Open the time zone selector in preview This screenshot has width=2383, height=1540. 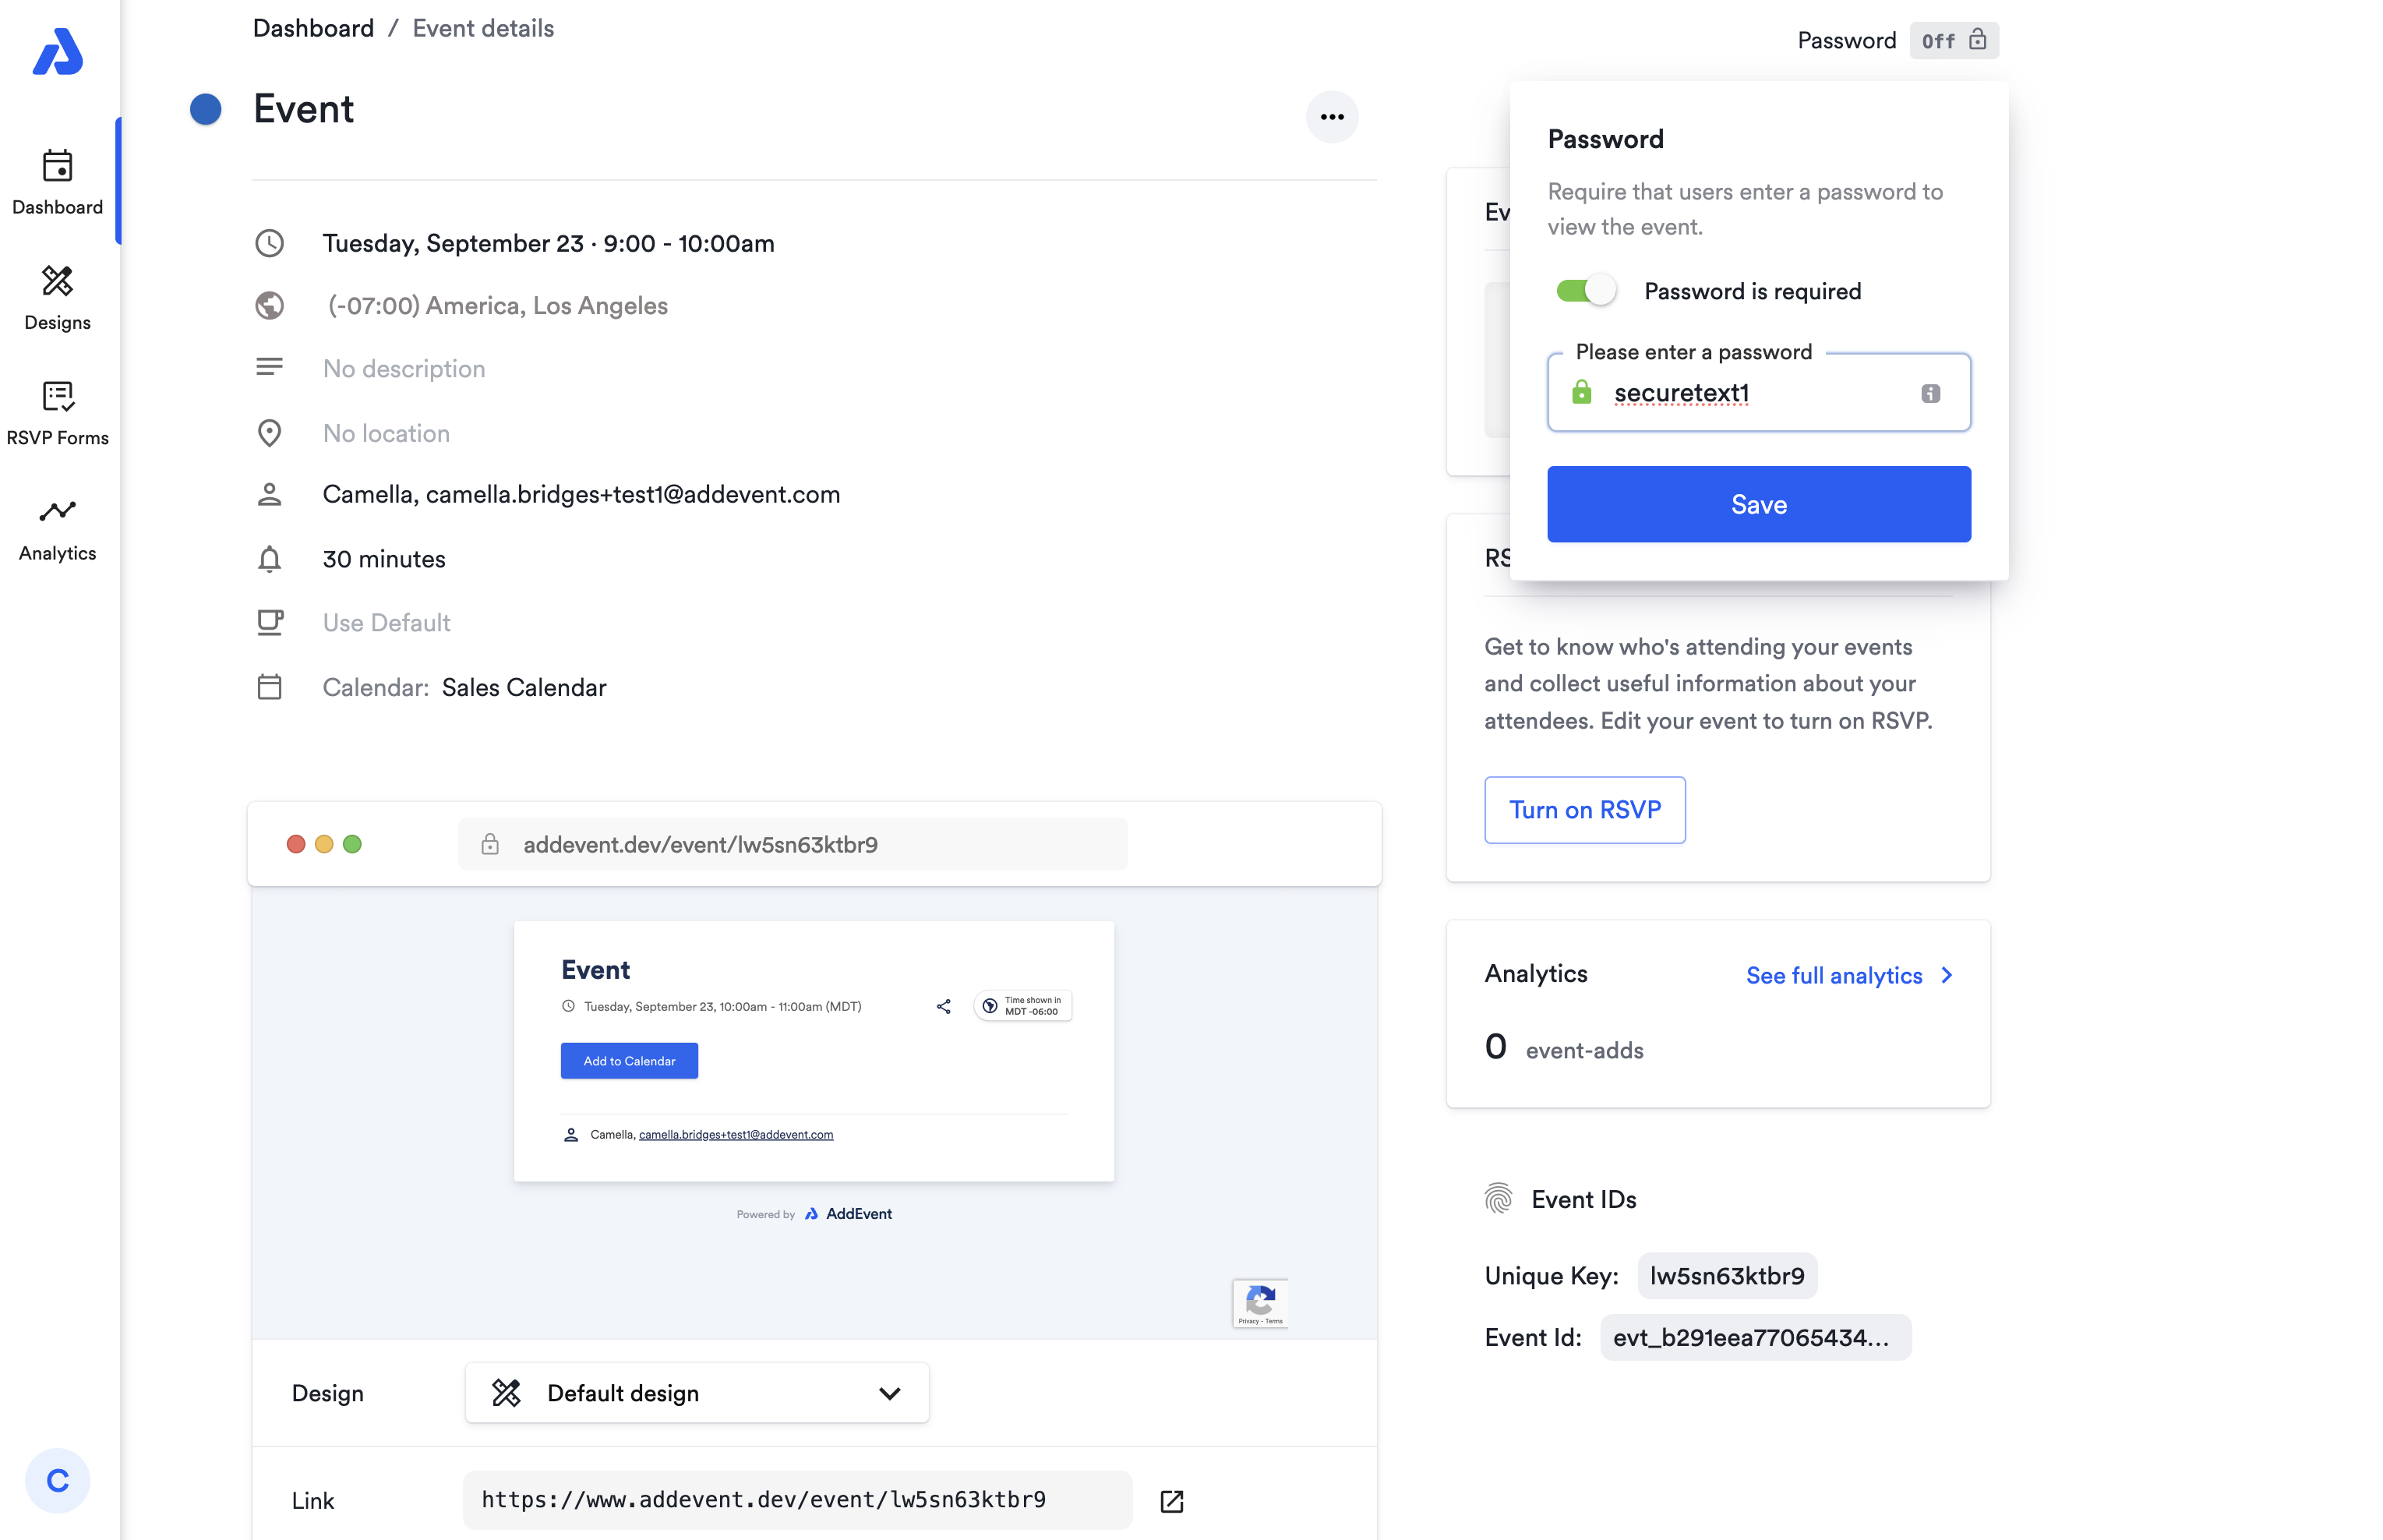pyautogui.click(x=1022, y=1006)
